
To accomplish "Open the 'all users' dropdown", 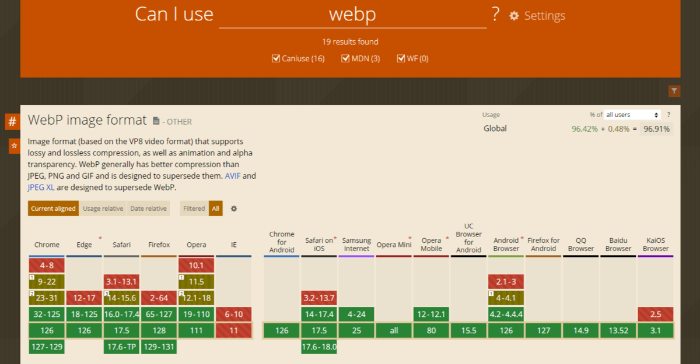I will click(x=632, y=115).
